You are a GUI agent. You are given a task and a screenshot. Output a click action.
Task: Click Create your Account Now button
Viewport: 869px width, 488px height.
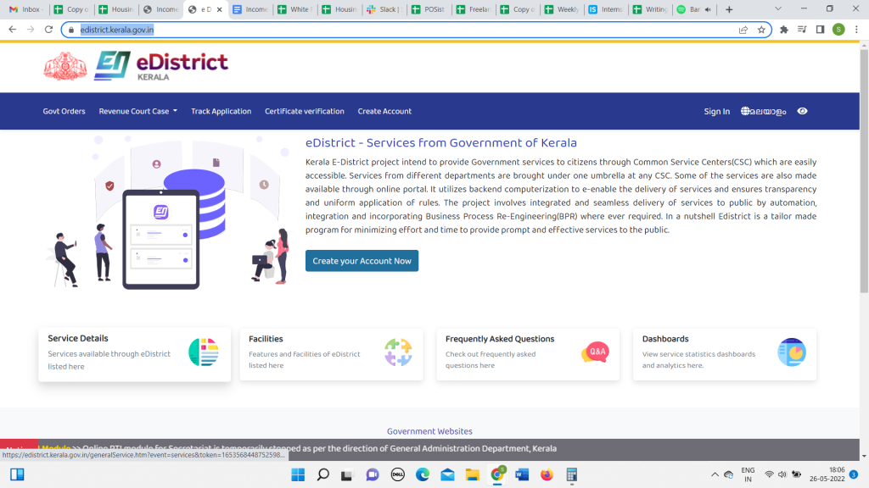tap(362, 261)
